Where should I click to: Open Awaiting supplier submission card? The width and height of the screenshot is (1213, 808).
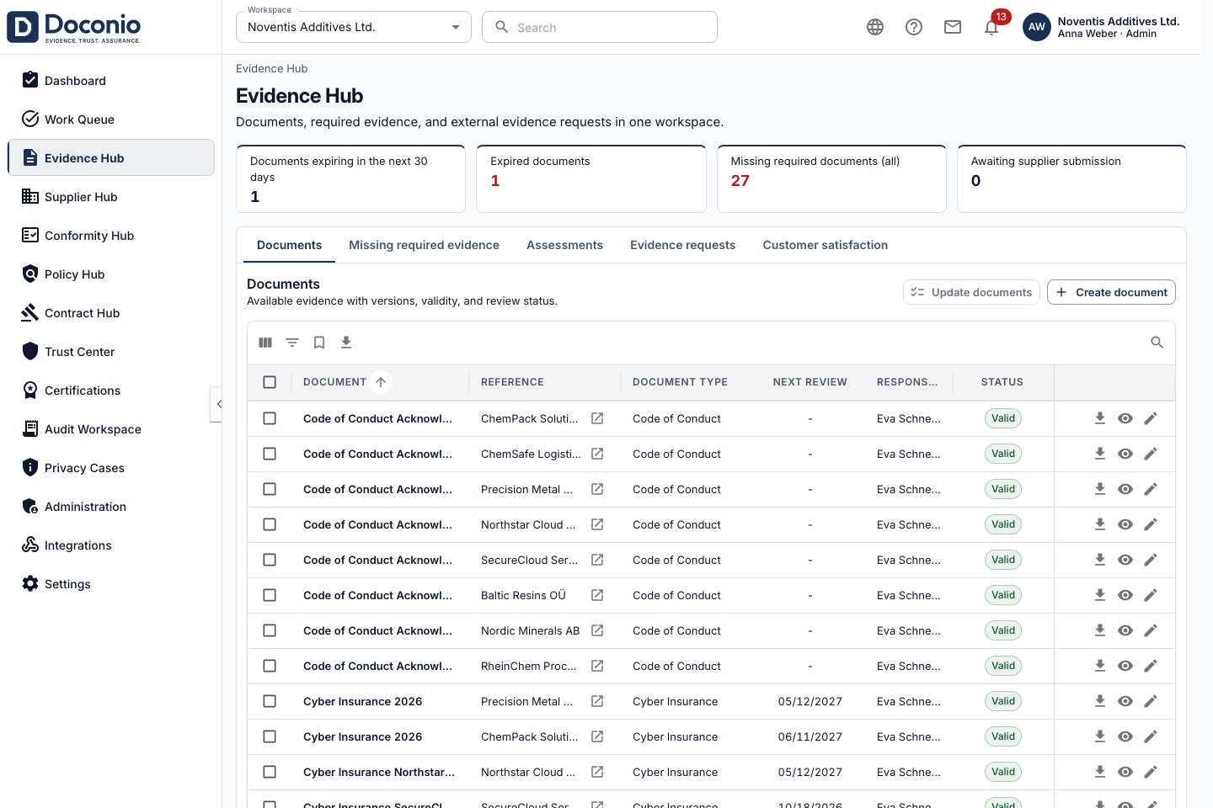coord(1071,178)
